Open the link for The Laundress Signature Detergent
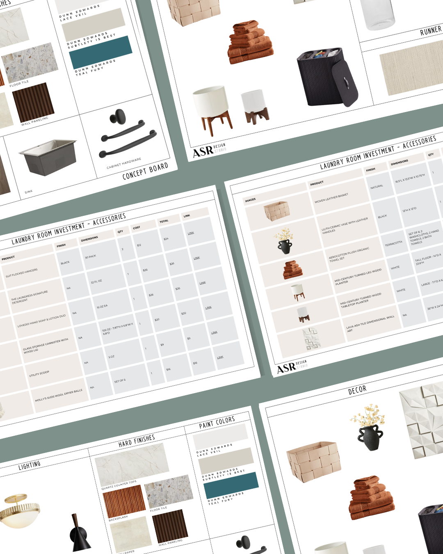This screenshot has width=443, height=554. (197, 257)
